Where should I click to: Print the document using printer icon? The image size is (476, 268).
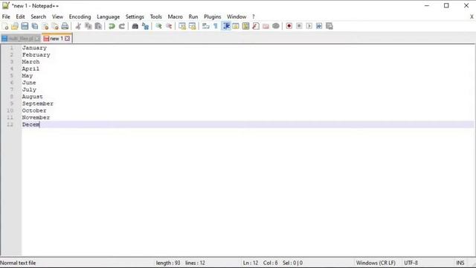[65, 26]
